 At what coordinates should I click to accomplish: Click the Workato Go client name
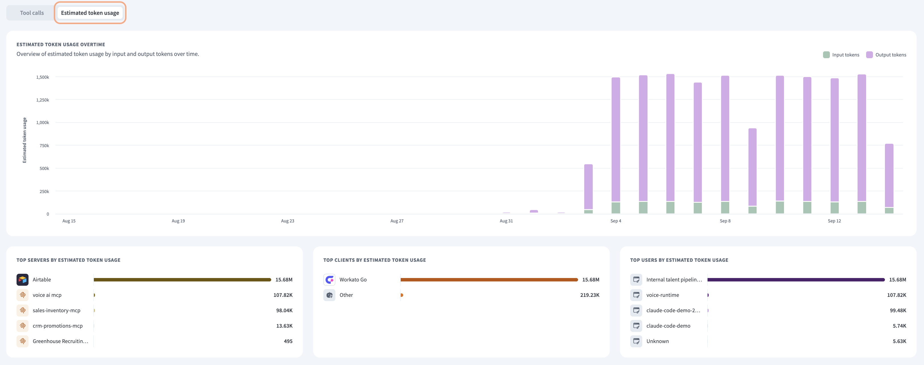(353, 280)
